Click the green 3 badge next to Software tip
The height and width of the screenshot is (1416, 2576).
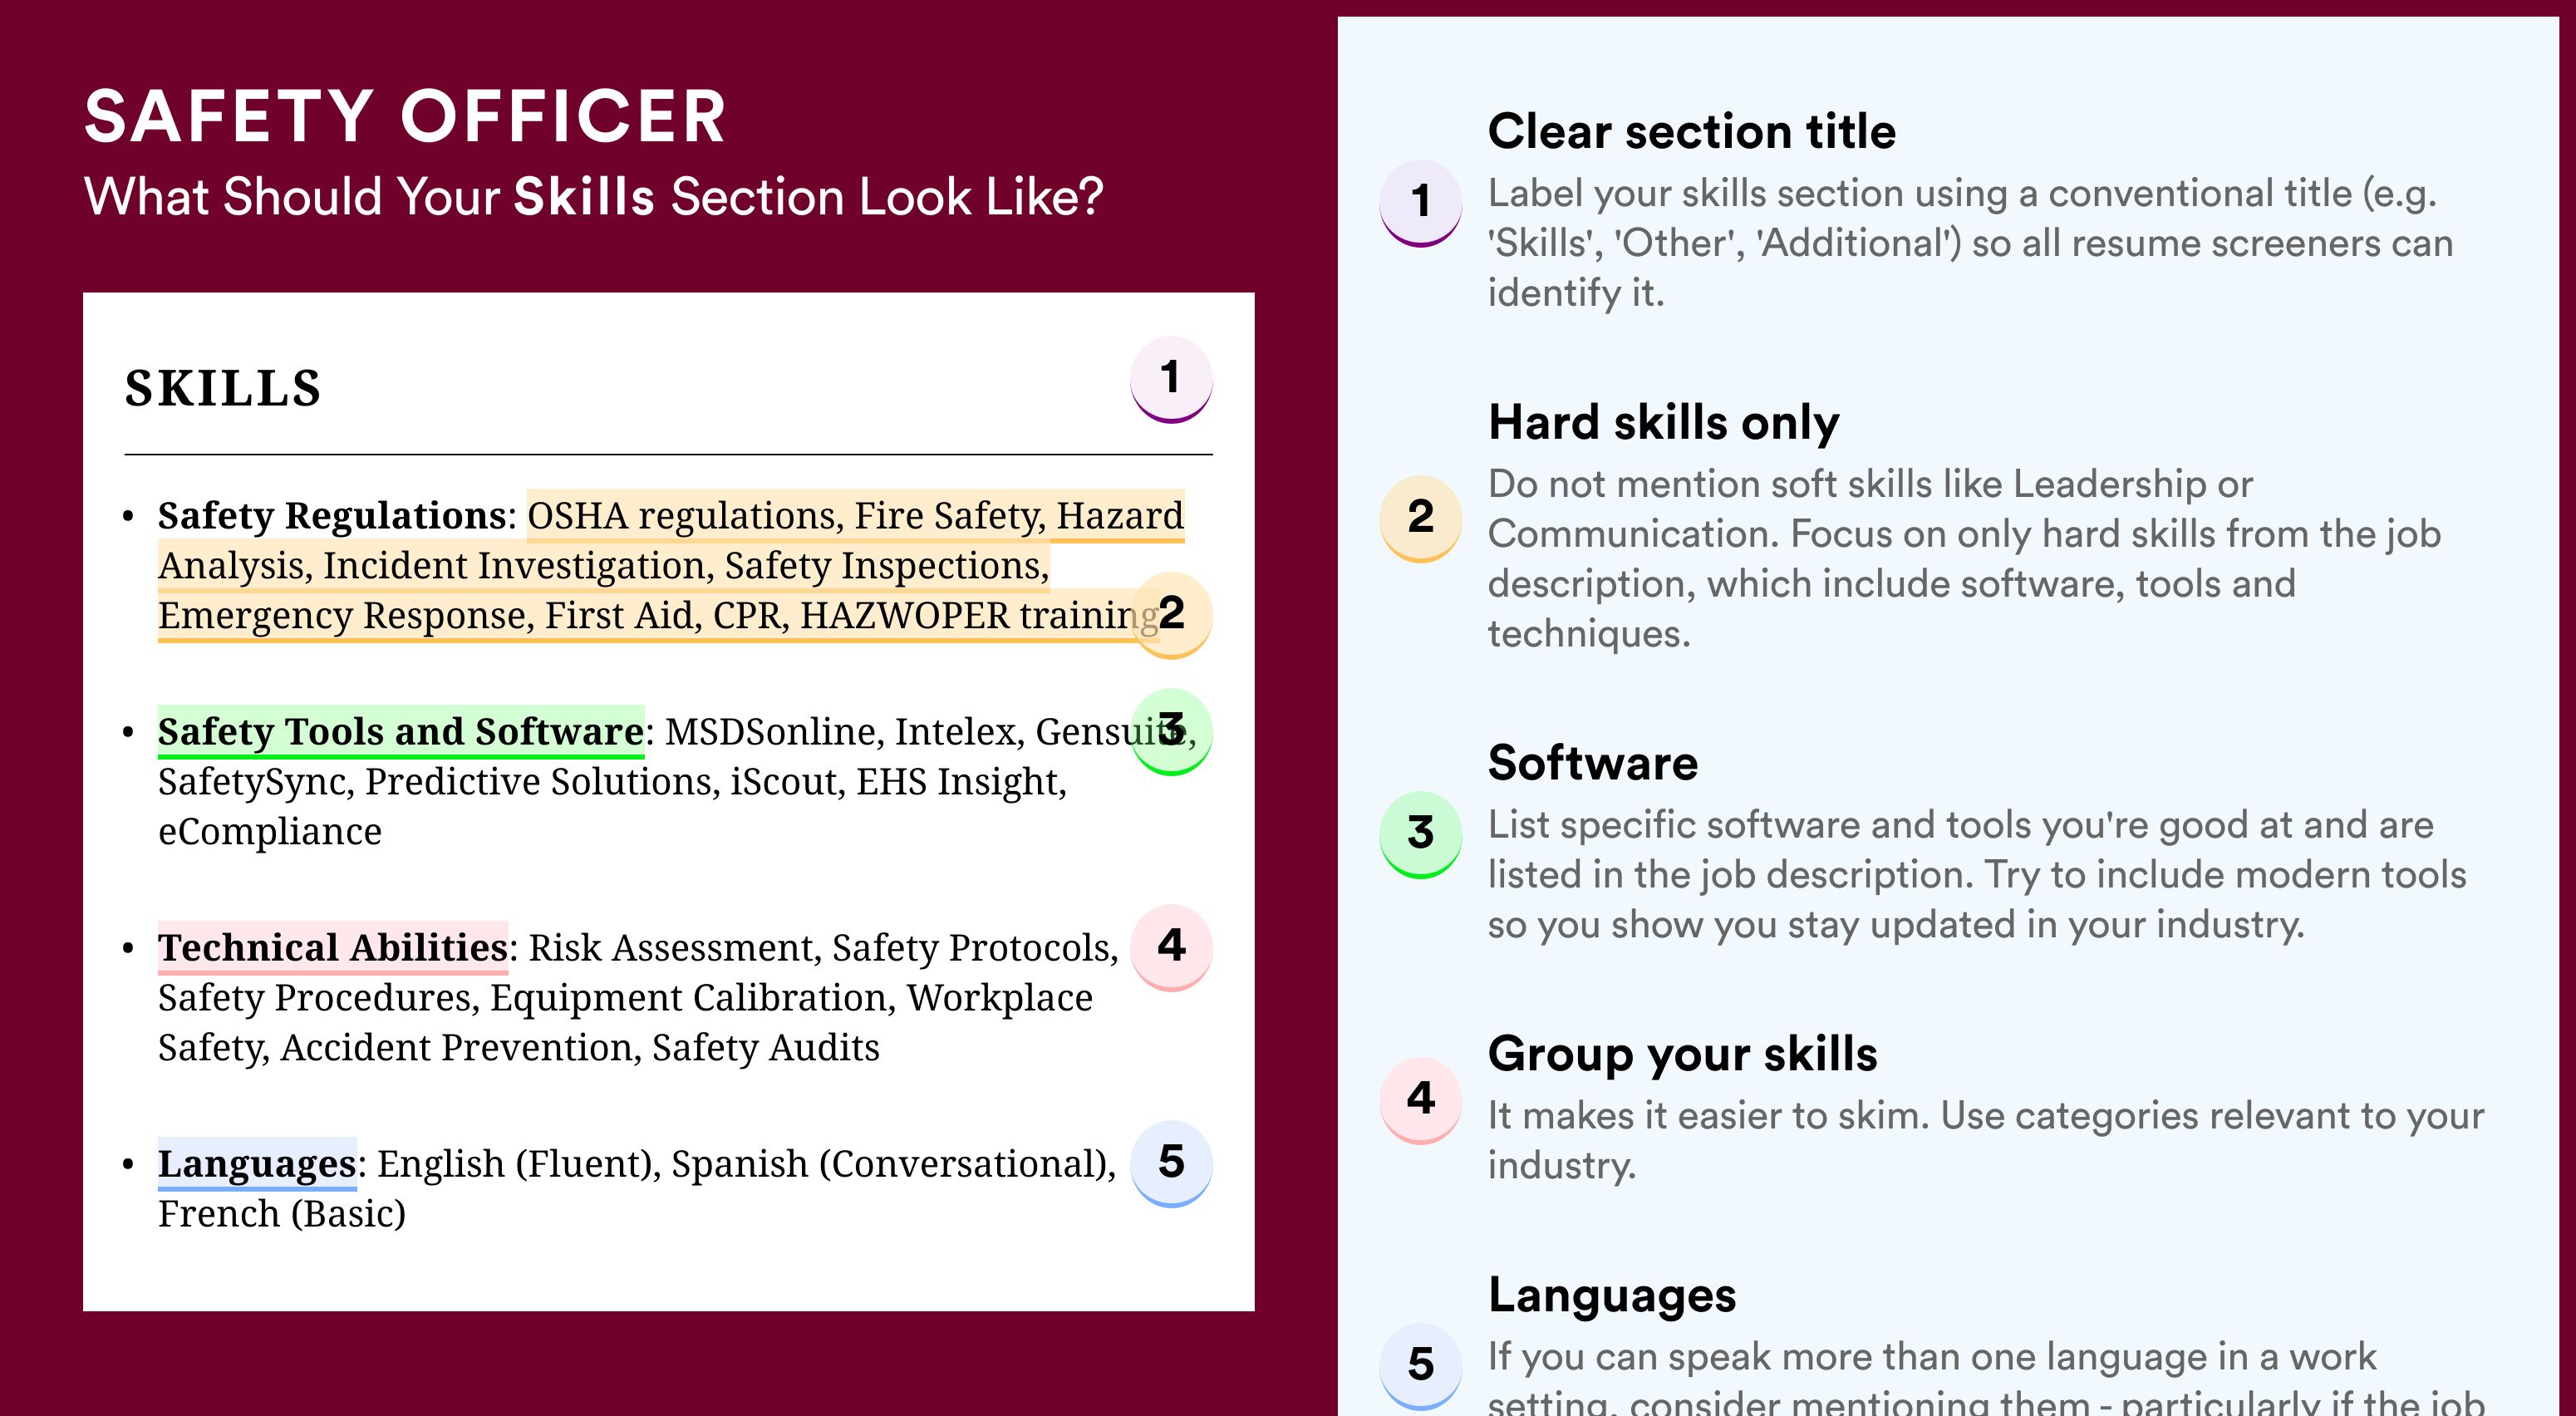coord(1420,834)
